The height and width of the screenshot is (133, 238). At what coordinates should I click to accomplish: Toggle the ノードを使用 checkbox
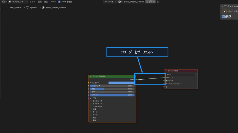tap(59, 2)
